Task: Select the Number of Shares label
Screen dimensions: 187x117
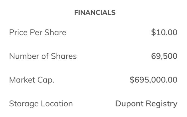Action: pos(43,56)
